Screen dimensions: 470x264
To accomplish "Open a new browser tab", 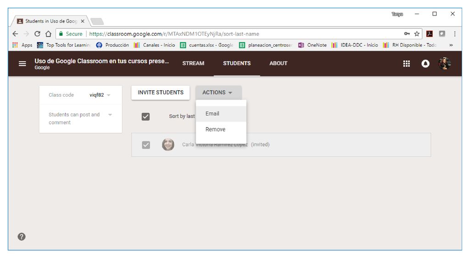I will point(97,21).
